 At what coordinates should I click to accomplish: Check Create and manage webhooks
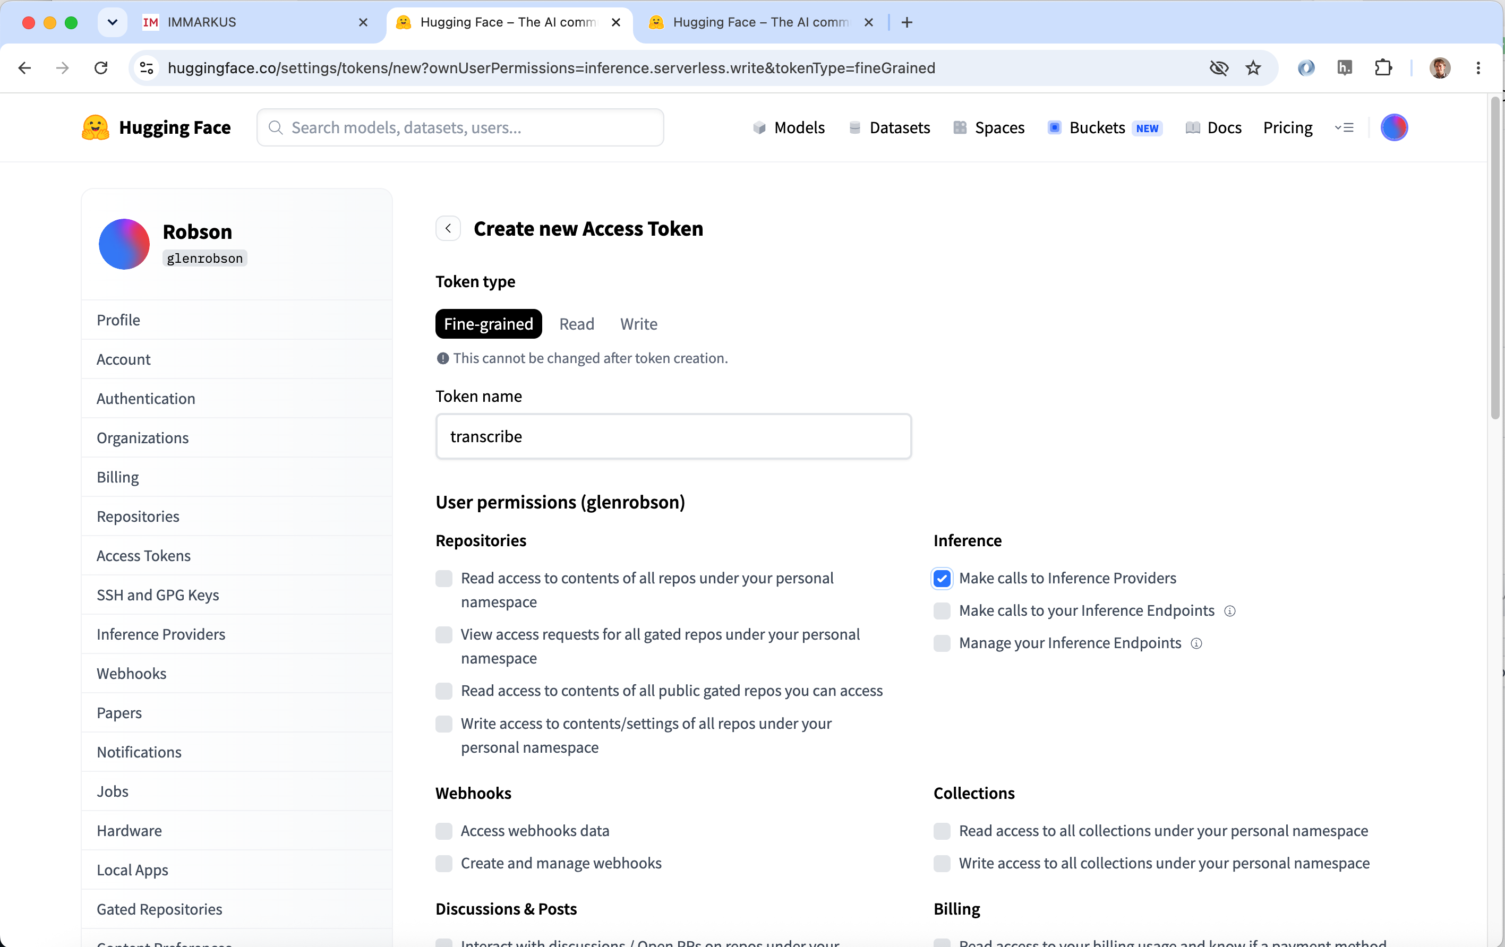tap(444, 863)
